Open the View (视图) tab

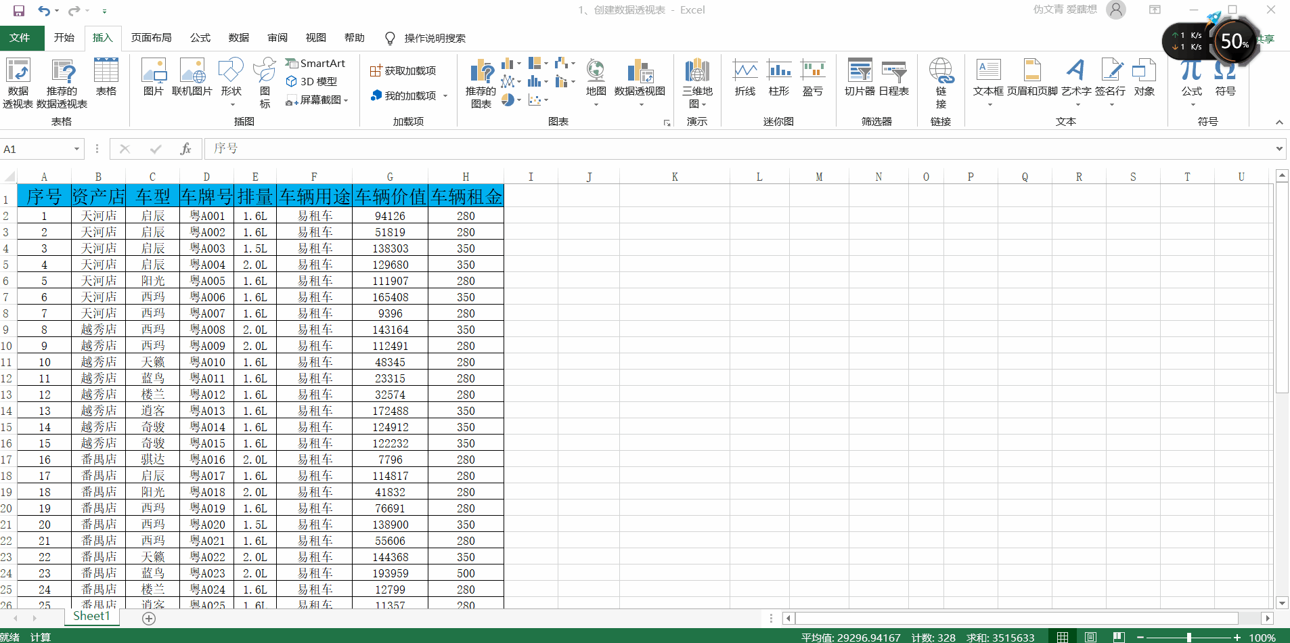(316, 38)
